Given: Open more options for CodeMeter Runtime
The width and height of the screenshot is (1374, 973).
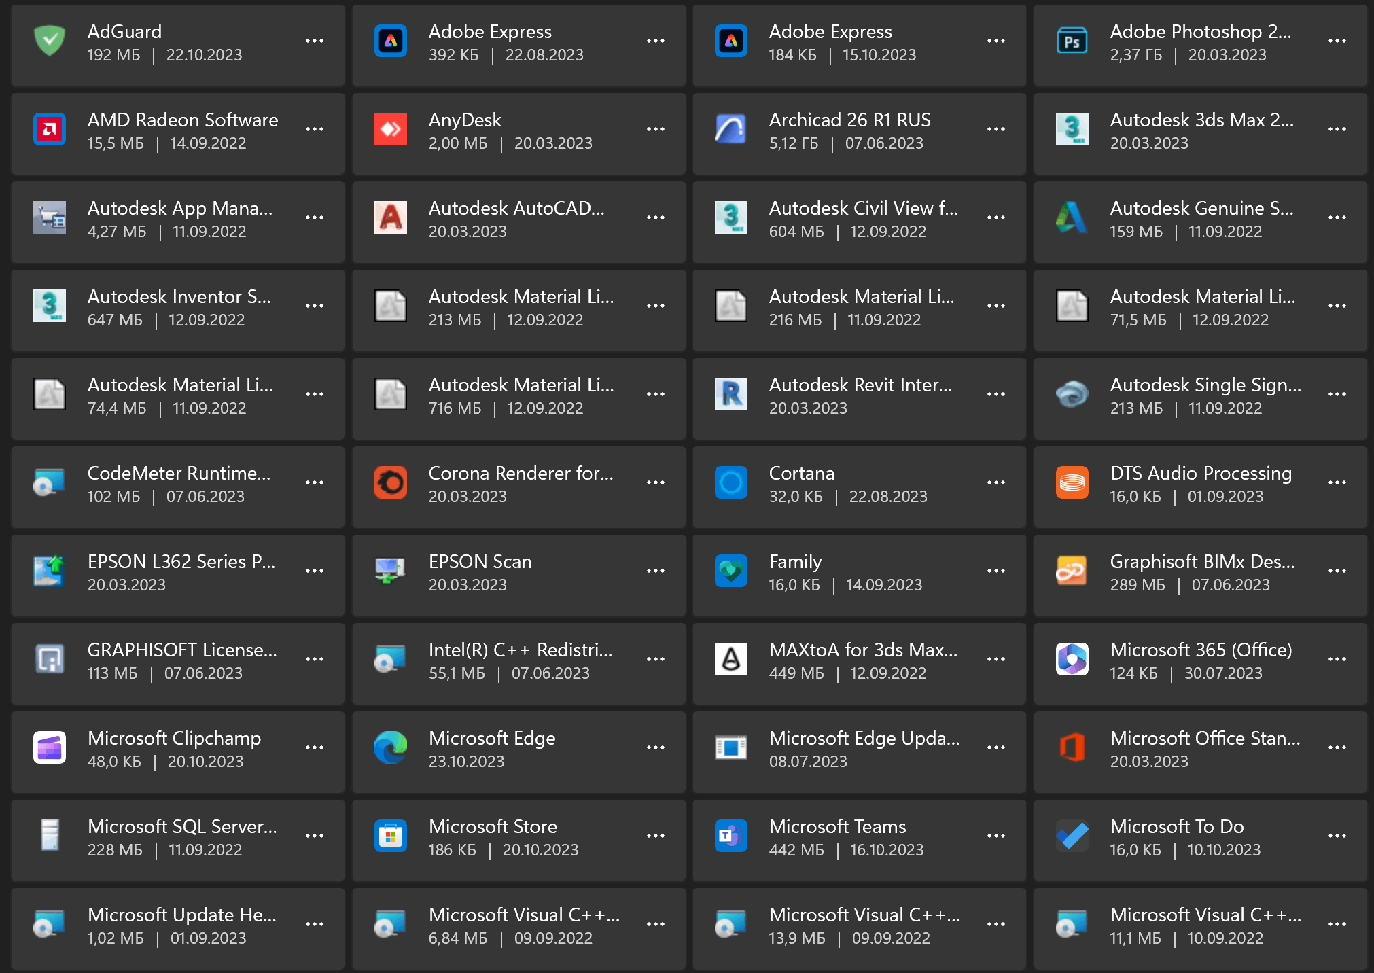Looking at the screenshot, I should click(315, 483).
